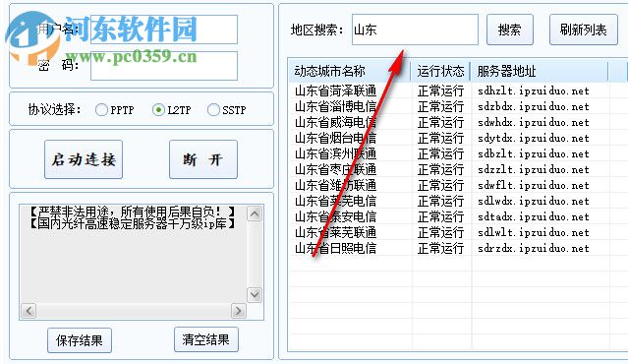This screenshot has height=364, width=628.
Task: Click server address sdhzlt.ipzuiduo.net
Action: coord(534,91)
